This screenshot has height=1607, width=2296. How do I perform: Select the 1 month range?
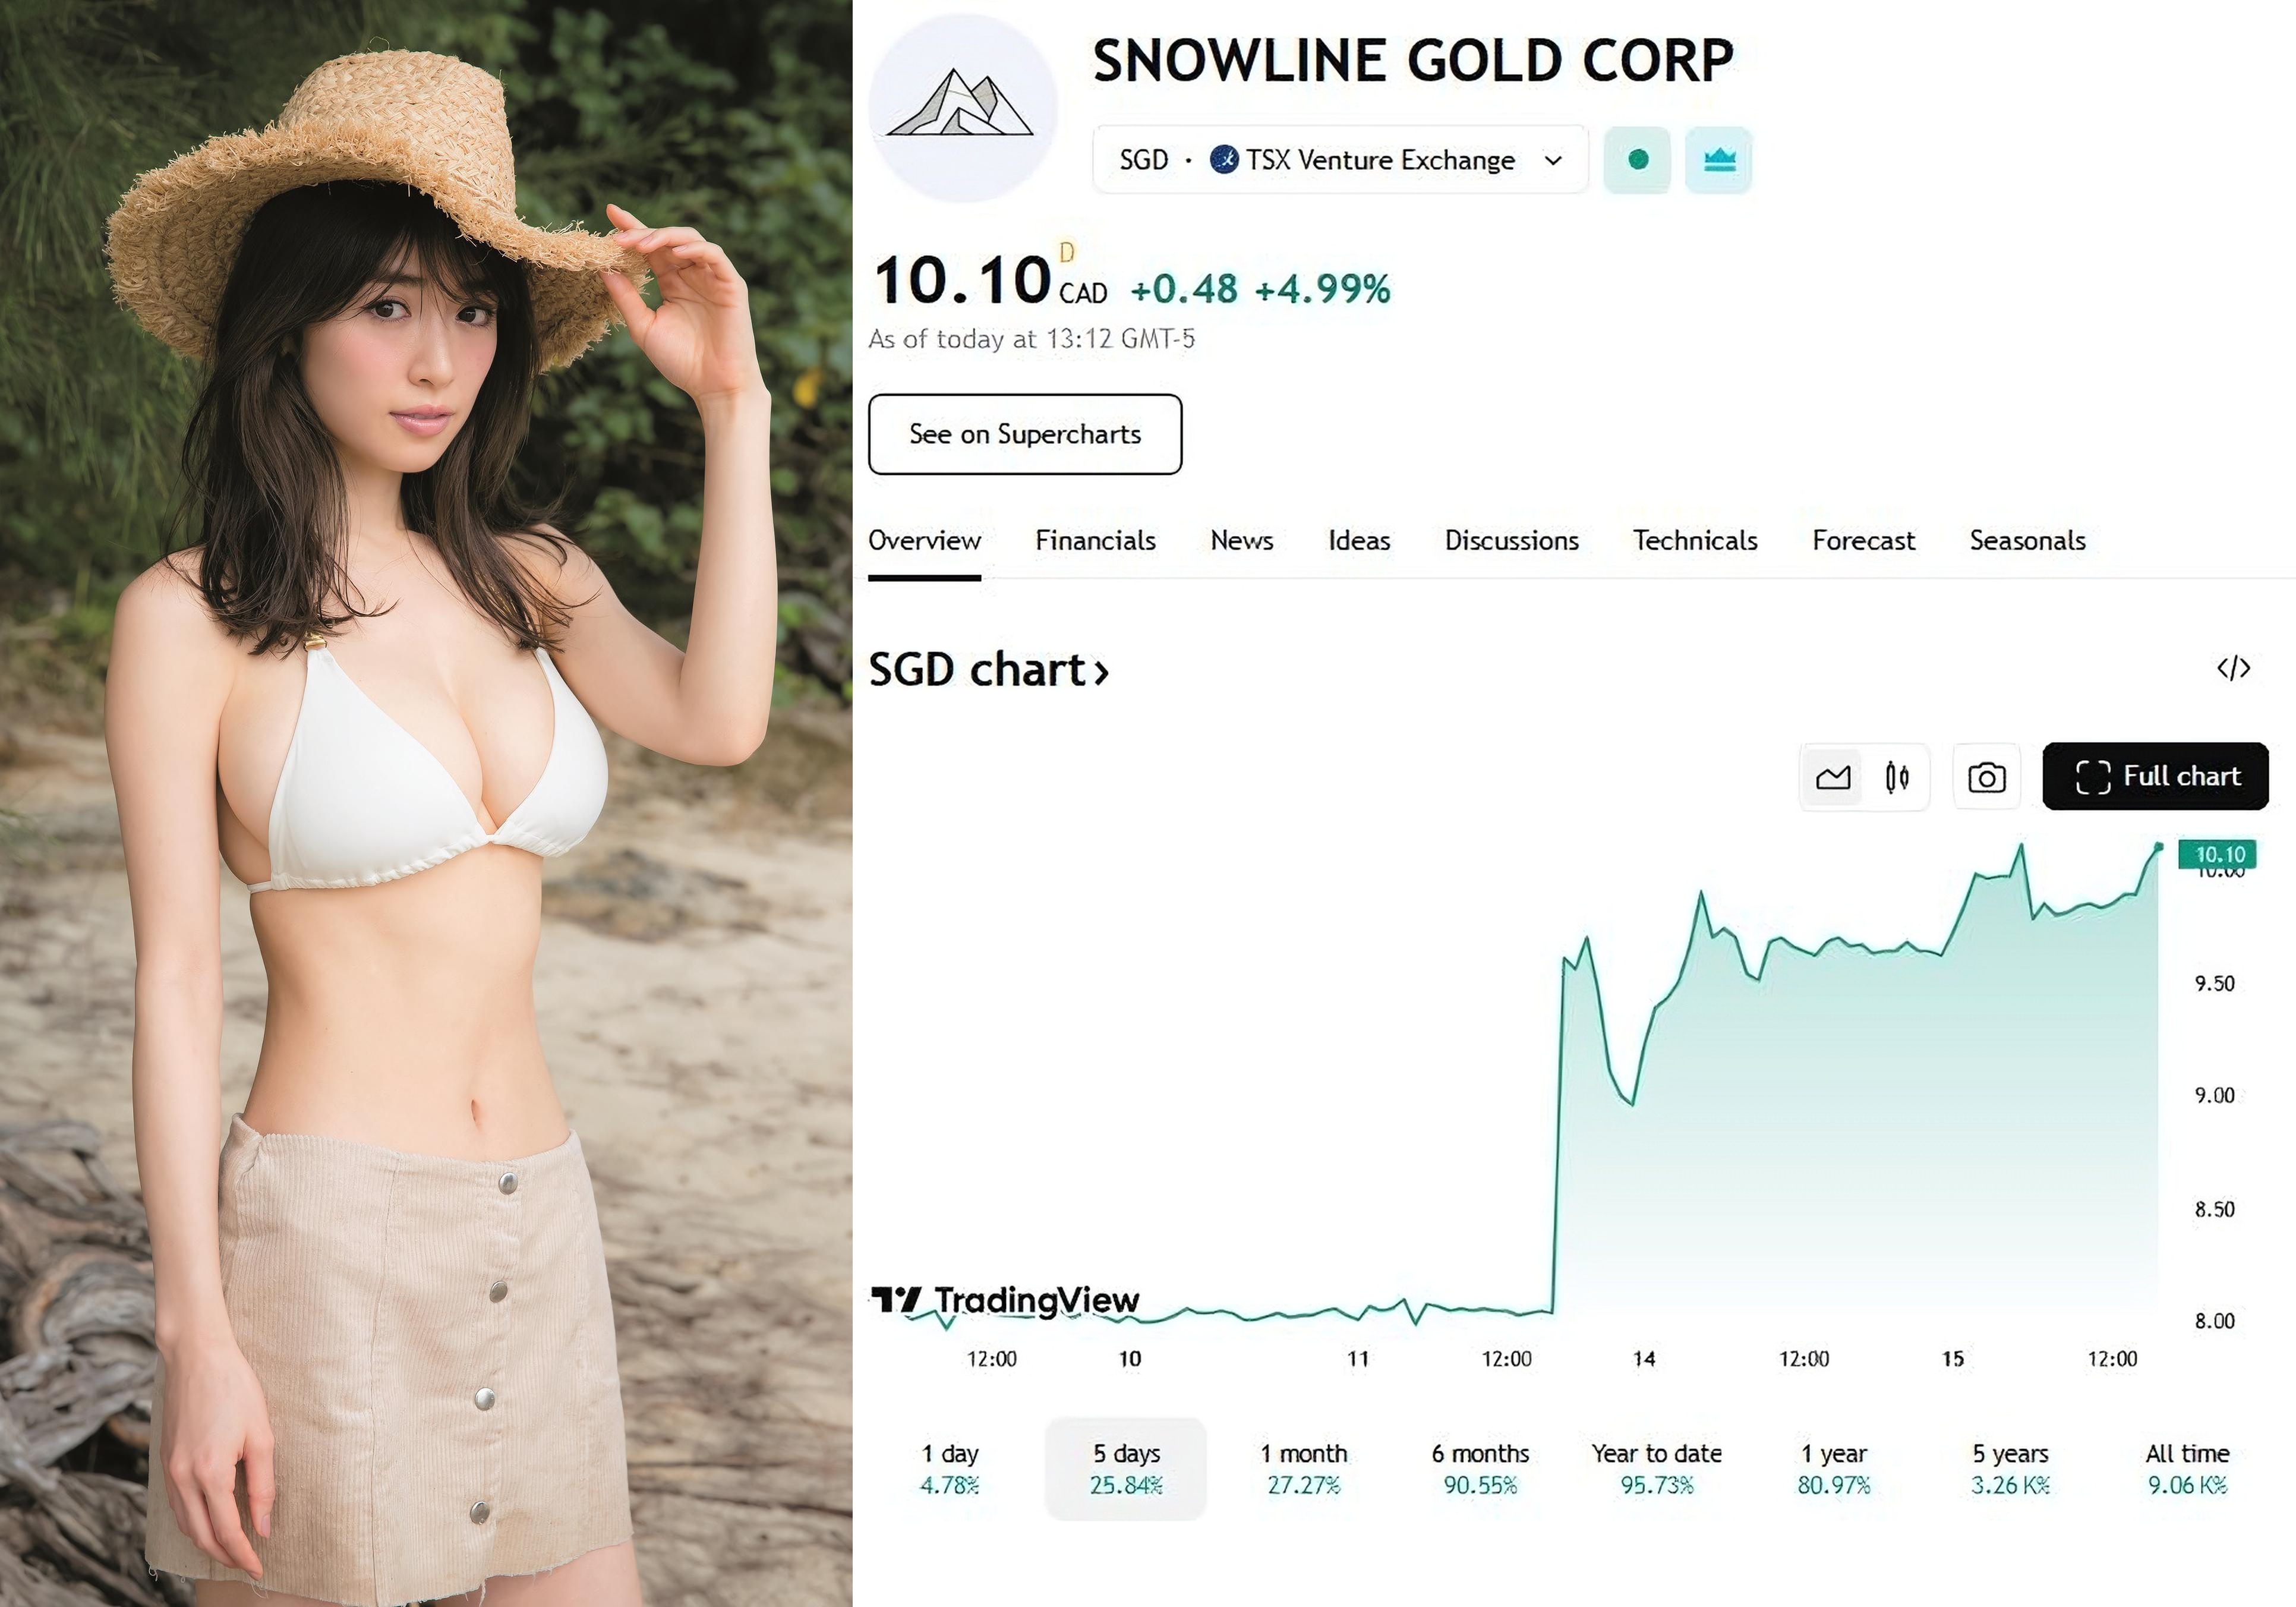pos(1303,1468)
